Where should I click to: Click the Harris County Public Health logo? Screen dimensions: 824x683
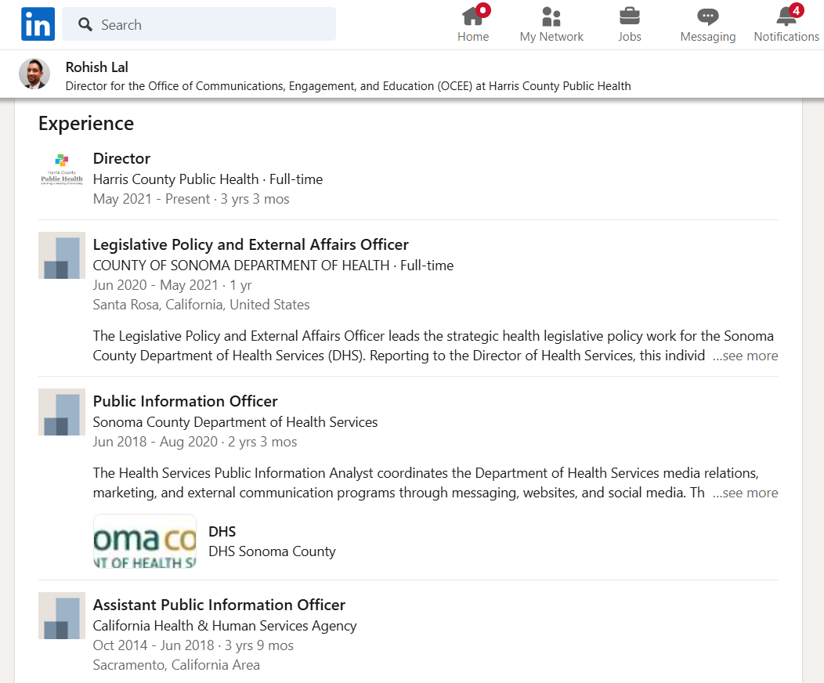61,169
